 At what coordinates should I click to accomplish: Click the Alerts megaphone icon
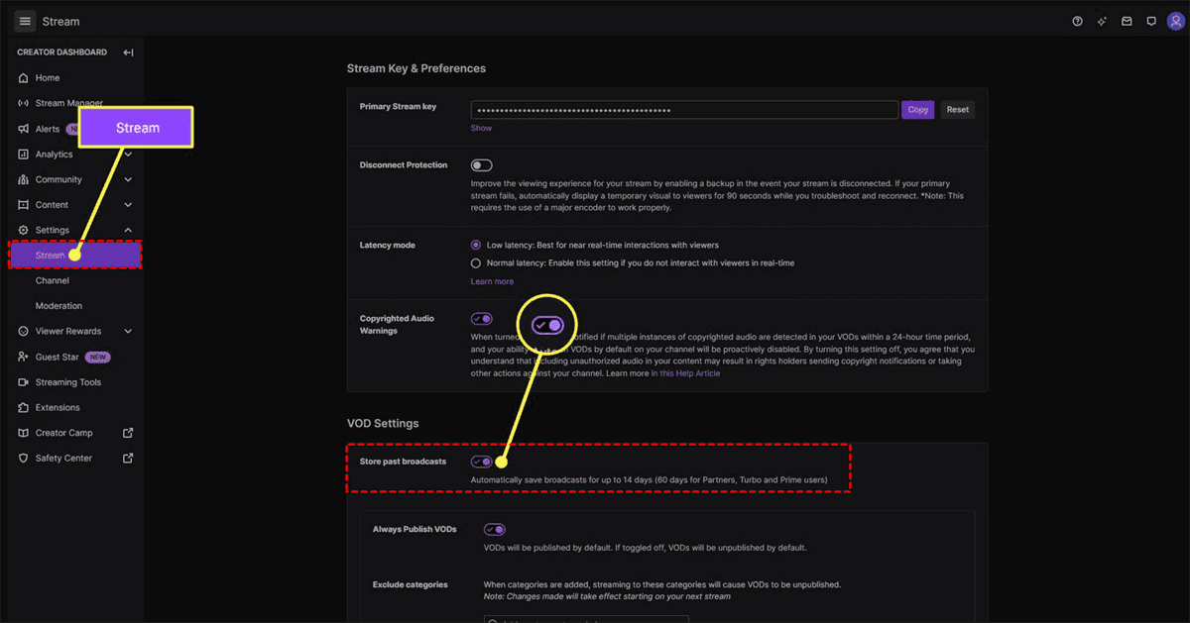[x=24, y=129]
